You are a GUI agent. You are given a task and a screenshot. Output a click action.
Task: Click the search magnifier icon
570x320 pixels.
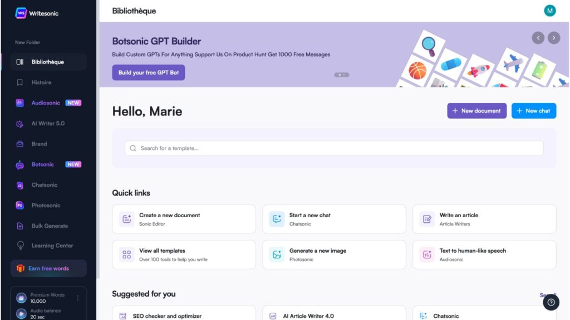click(132, 148)
